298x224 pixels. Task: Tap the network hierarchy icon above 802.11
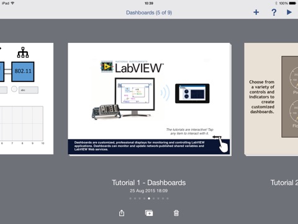[x=23, y=52]
